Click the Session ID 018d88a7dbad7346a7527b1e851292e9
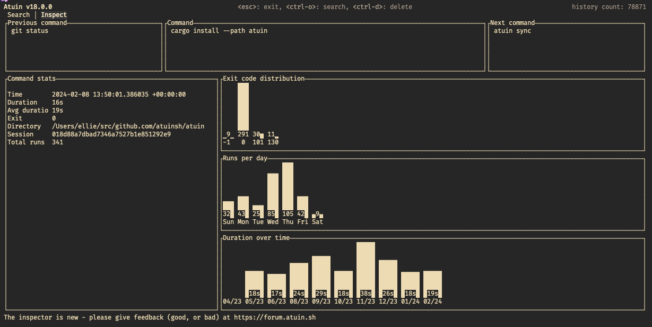652x327 pixels. coord(111,134)
